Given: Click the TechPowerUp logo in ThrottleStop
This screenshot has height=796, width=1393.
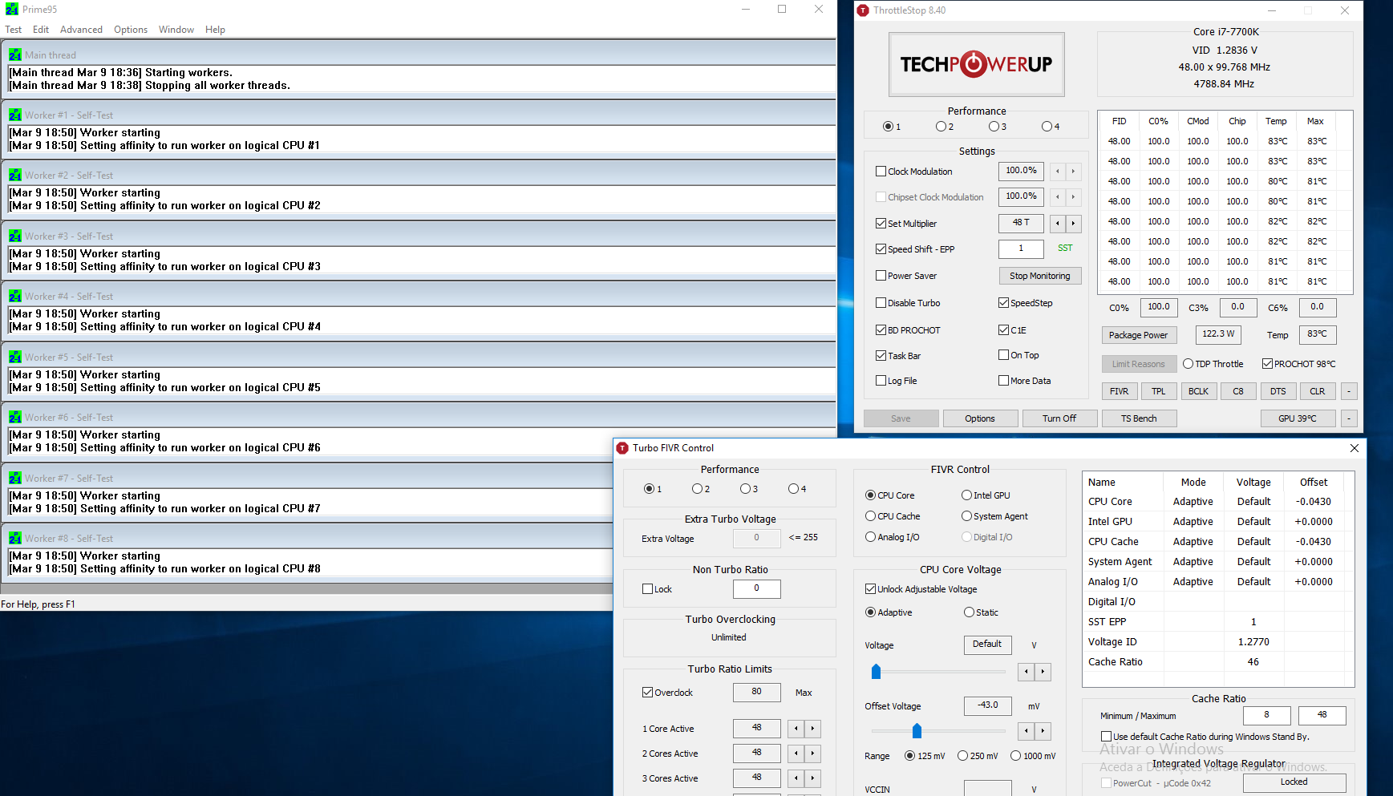Looking at the screenshot, I should (x=976, y=64).
